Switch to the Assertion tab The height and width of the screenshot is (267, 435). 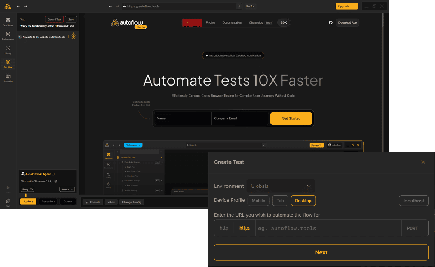coord(48,201)
